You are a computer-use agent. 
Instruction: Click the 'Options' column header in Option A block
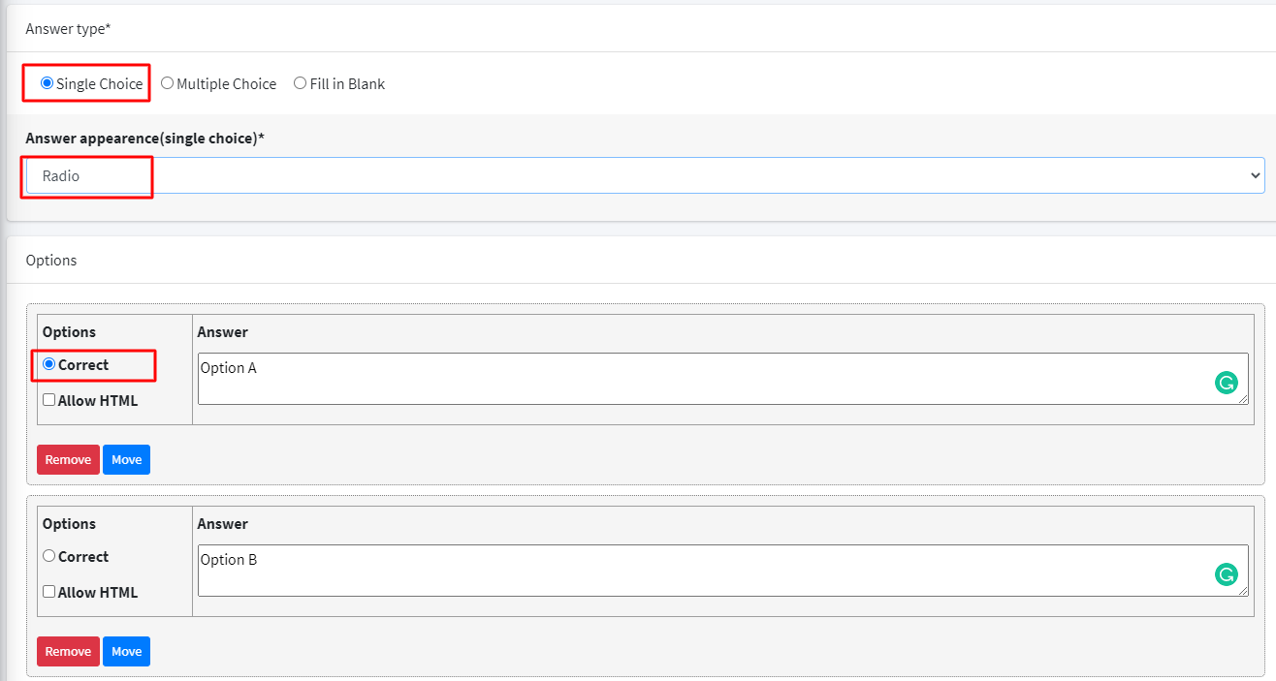[69, 331]
